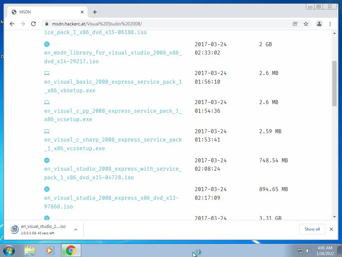Viewport: 342px width, 257px height.
Task: Click the address bar URL
Action: tap(97, 24)
